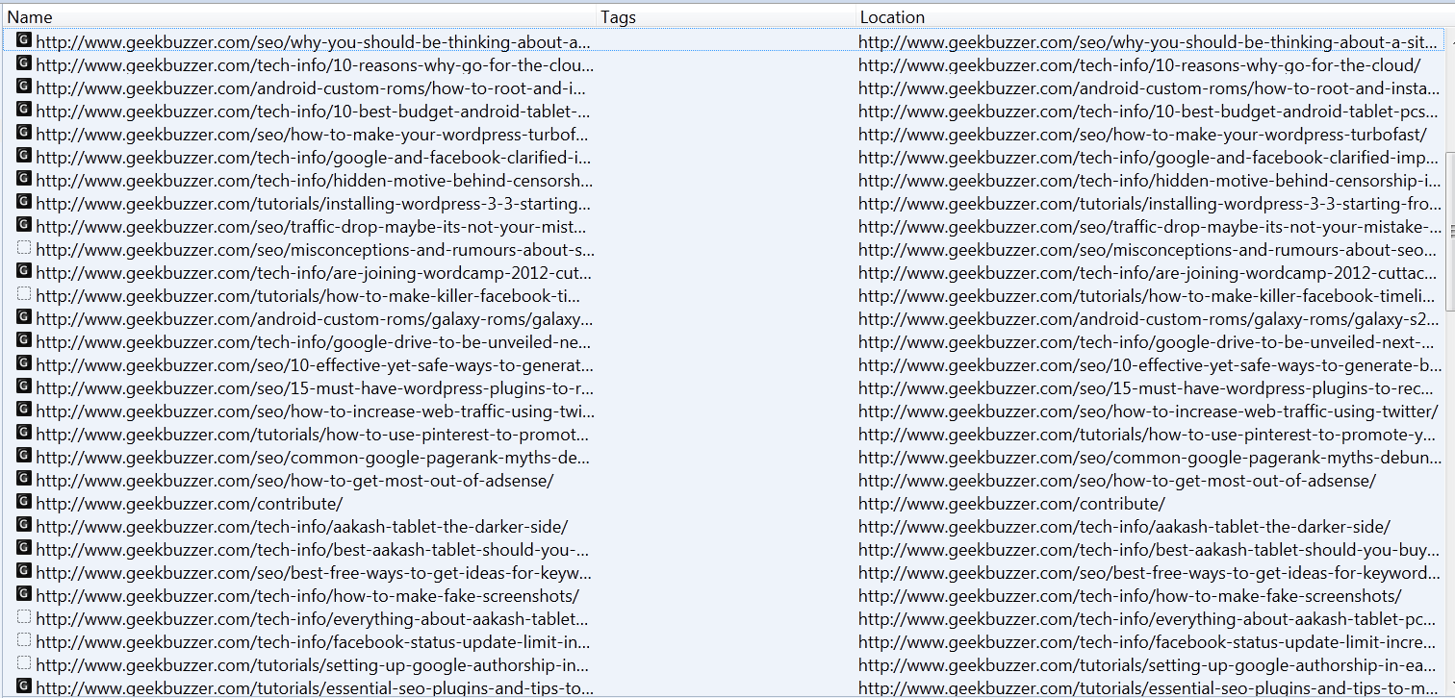Click the favicon of the geekbuzzer.com/contribute/ row
This screenshot has height=698, width=1455.
(24, 502)
